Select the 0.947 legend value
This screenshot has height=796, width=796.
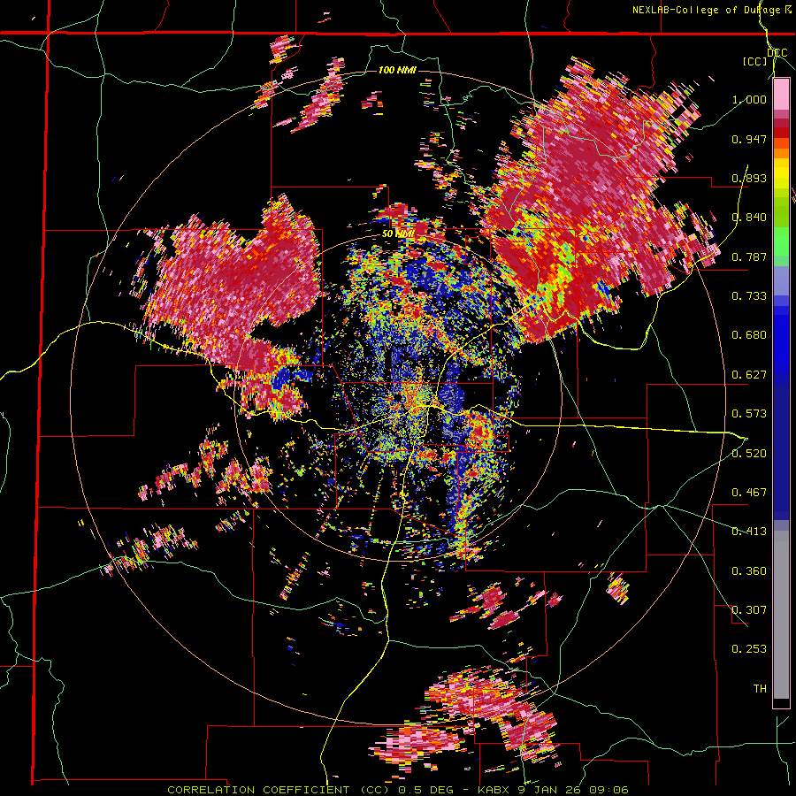749,139
